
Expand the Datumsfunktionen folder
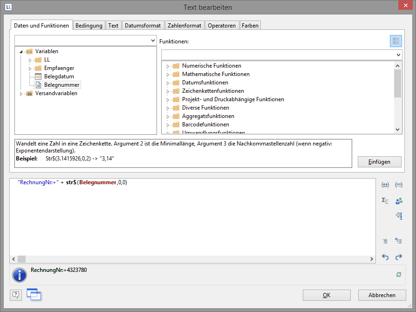168,83
